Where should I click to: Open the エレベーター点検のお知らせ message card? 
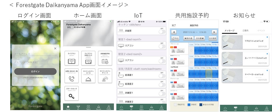246,59
